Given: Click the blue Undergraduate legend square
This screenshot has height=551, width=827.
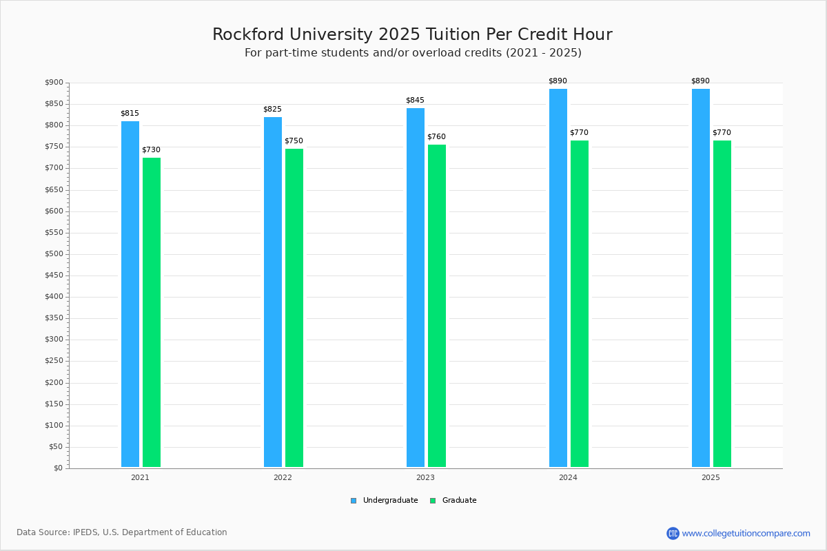Looking at the screenshot, I should 355,501.
